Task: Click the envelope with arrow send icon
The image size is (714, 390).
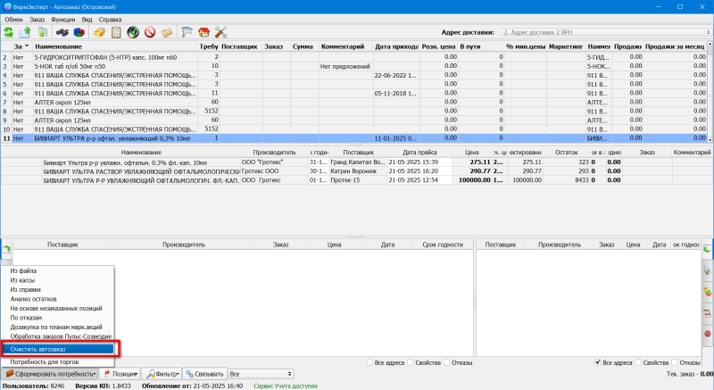Action: pyautogui.click(x=26, y=32)
